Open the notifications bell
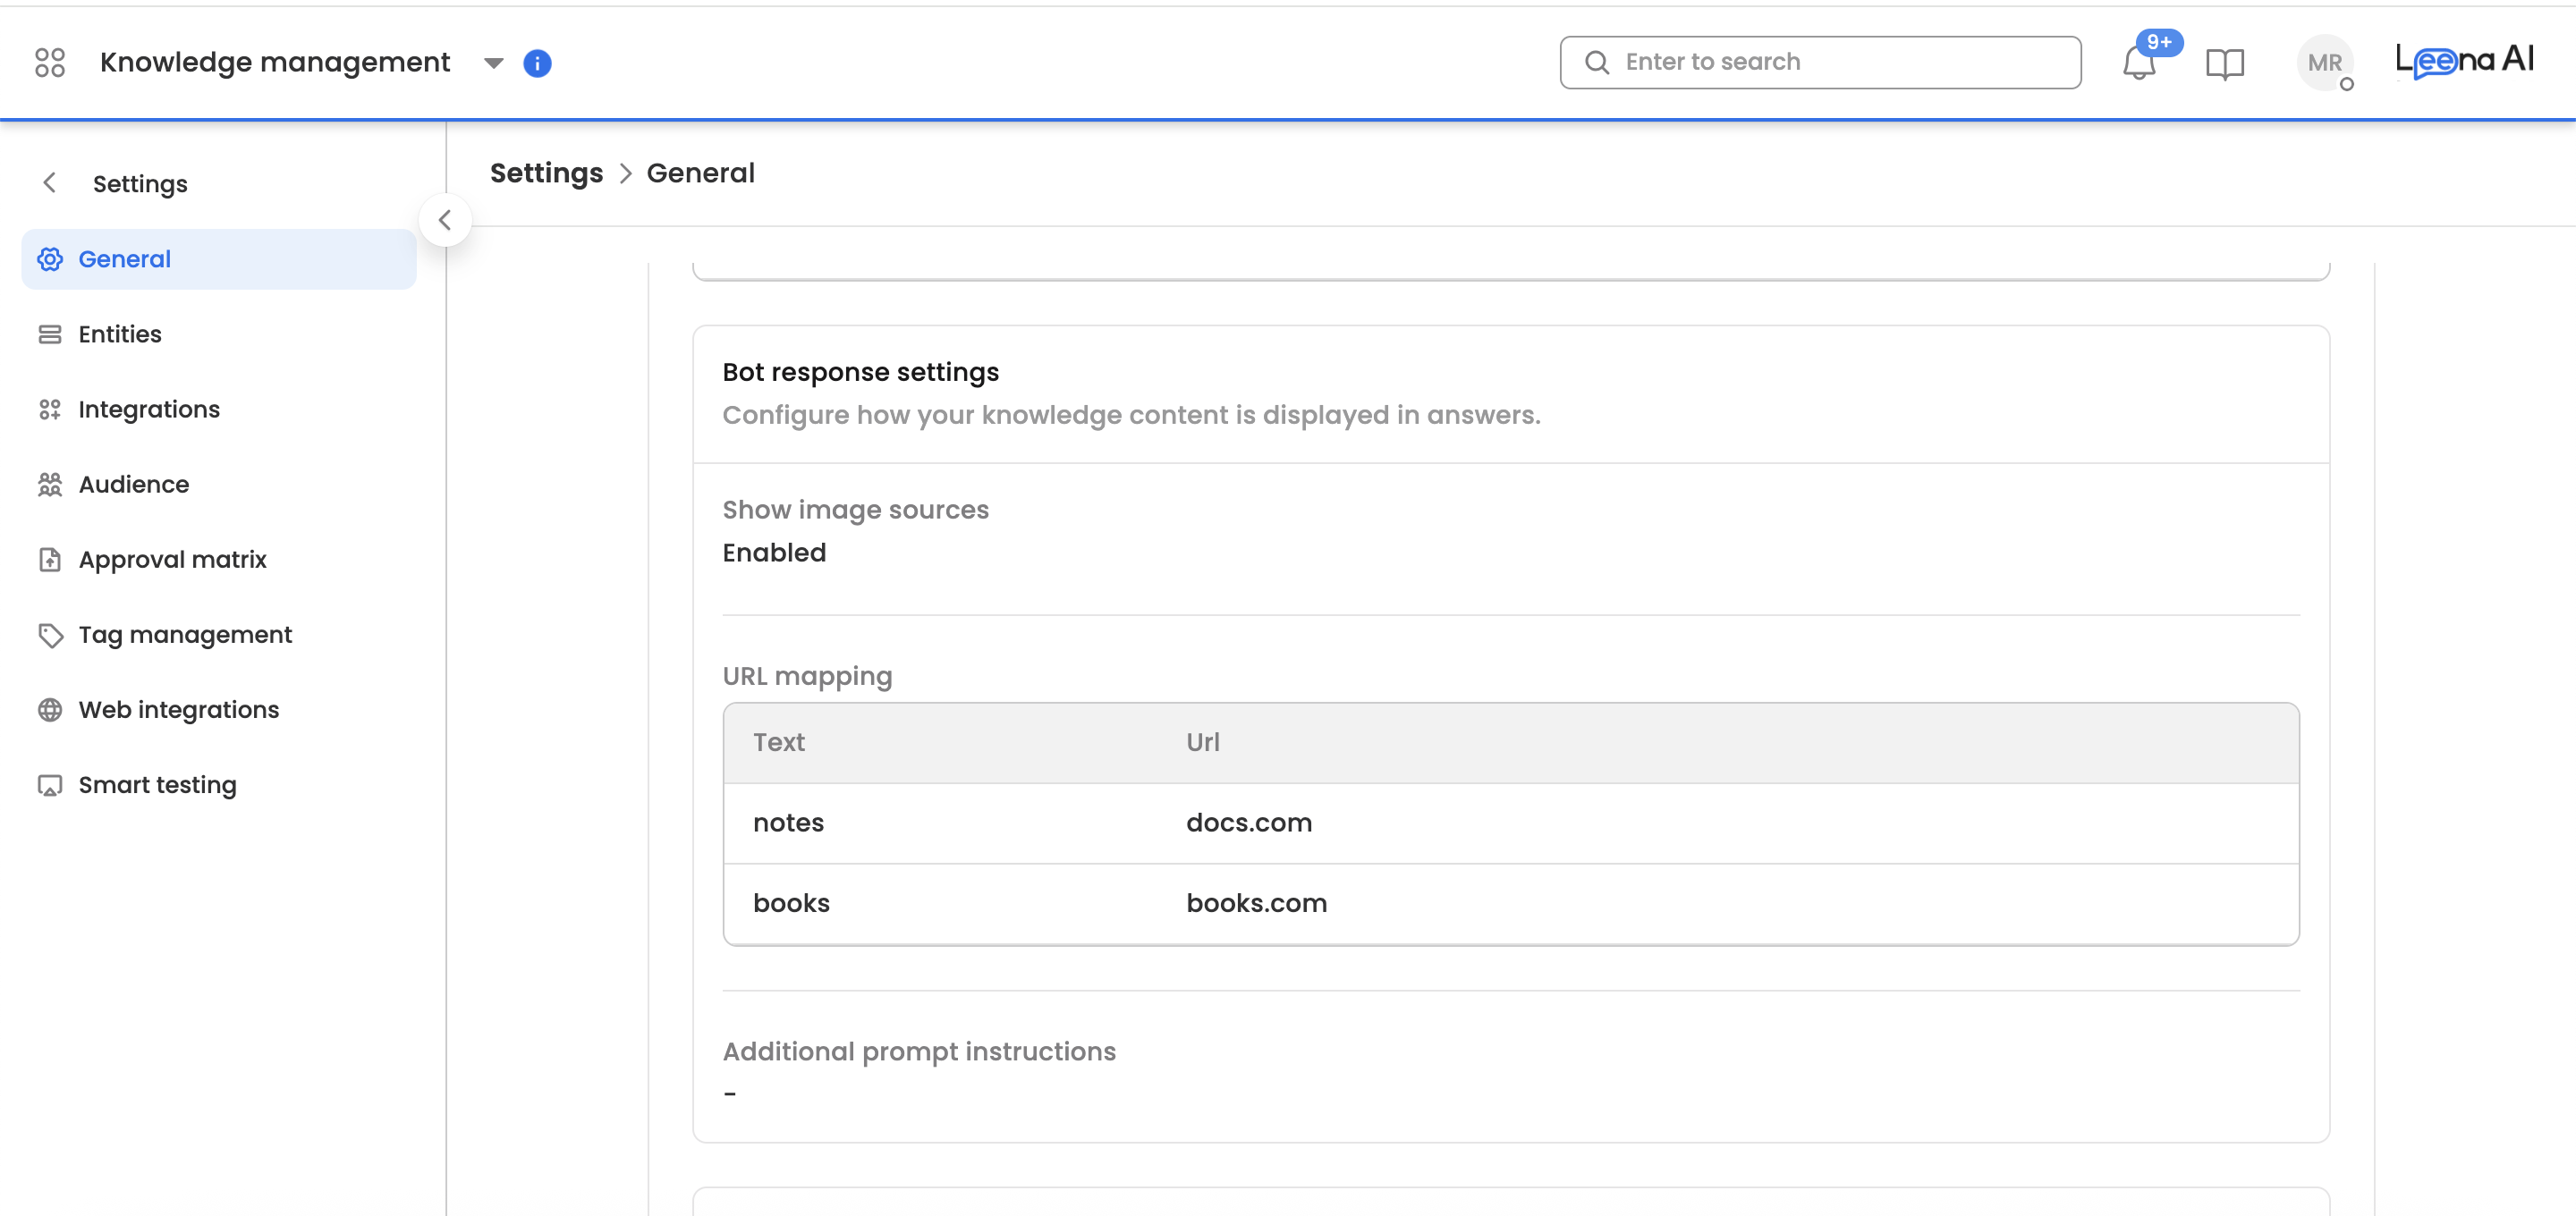 point(2138,64)
